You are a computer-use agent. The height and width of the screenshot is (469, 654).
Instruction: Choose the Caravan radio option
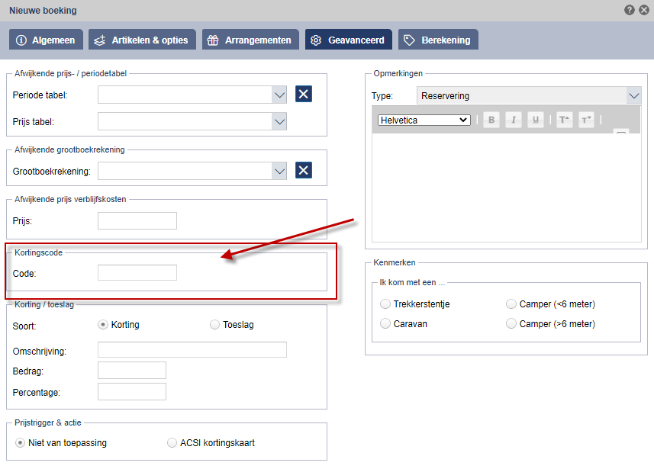(x=385, y=323)
